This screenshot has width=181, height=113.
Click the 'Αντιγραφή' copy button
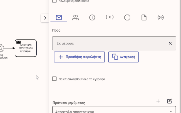click(x=123, y=57)
